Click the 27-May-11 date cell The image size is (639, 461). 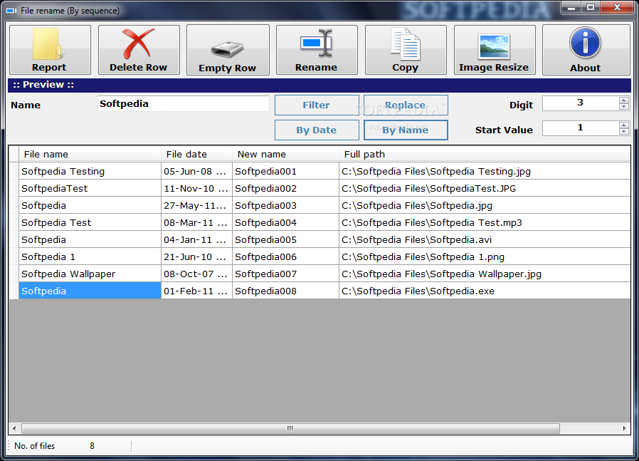[196, 206]
